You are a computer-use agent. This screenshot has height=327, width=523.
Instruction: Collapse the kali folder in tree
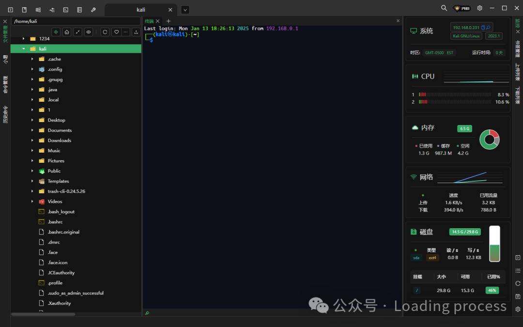click(24, 49)
